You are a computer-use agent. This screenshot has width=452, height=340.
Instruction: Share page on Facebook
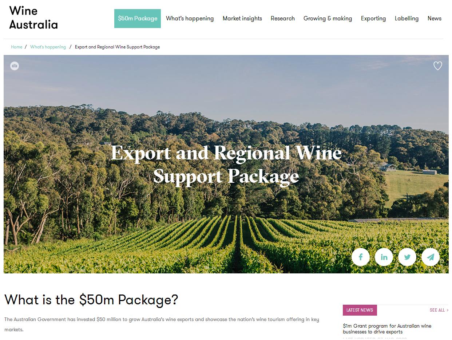pyautogui.click(x=361, y=257)
